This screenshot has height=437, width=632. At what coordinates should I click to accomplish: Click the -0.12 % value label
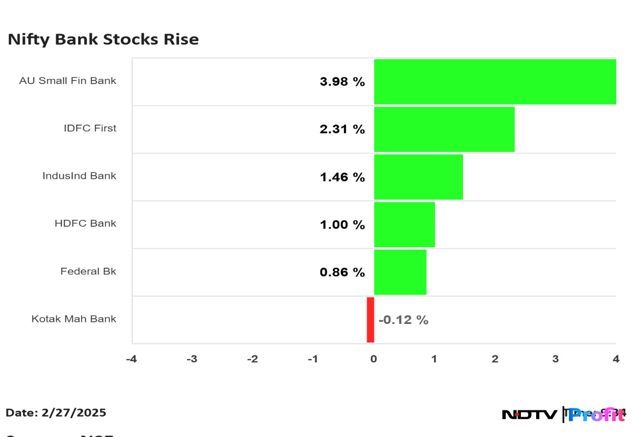(x=403, y=320)
